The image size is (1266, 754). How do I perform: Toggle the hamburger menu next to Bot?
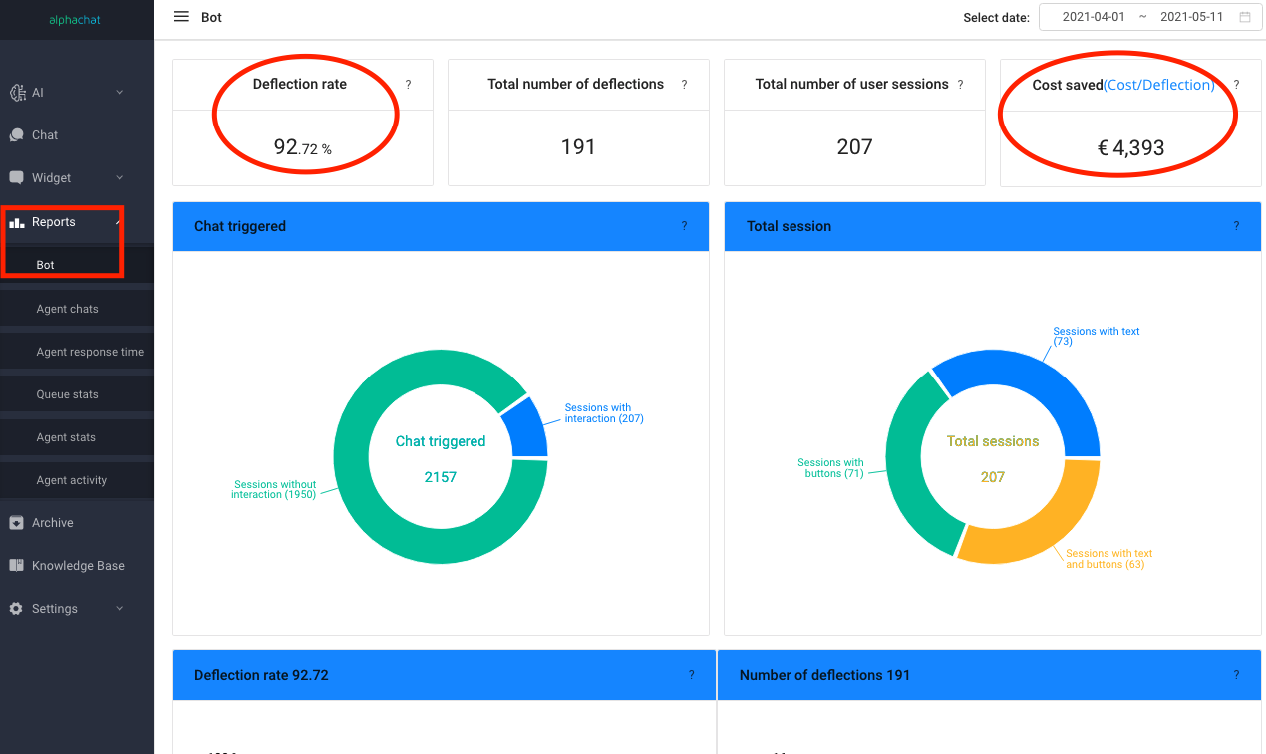point(181,17)
